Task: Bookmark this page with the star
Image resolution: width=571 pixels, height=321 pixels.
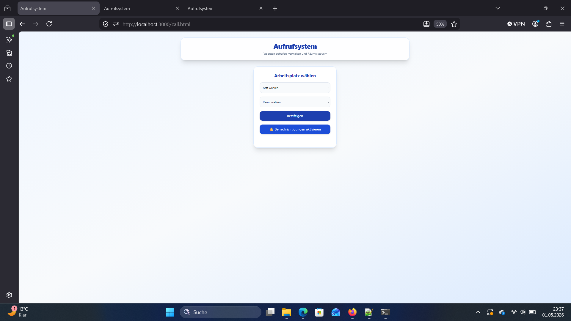Action: pos(454,24)
